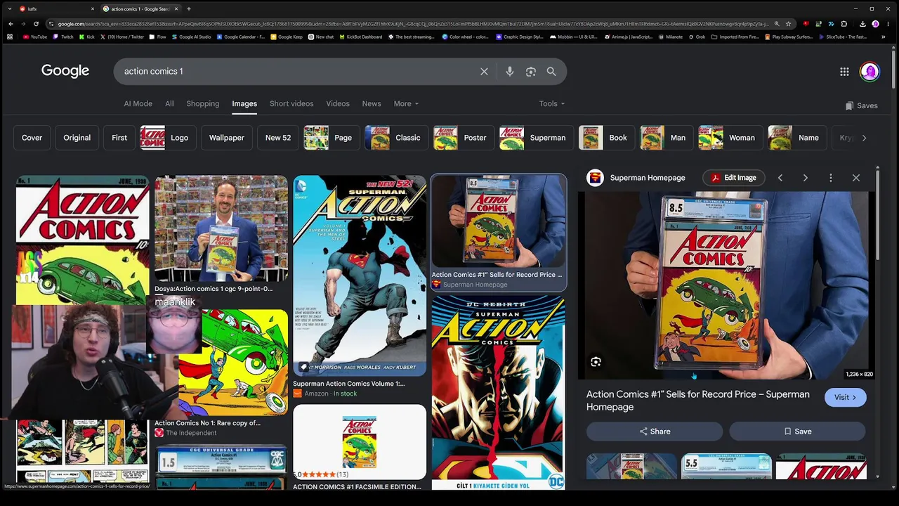Screen dimensions: 899x506
Task: Open the Google account avatar menu
Action: 870,71
